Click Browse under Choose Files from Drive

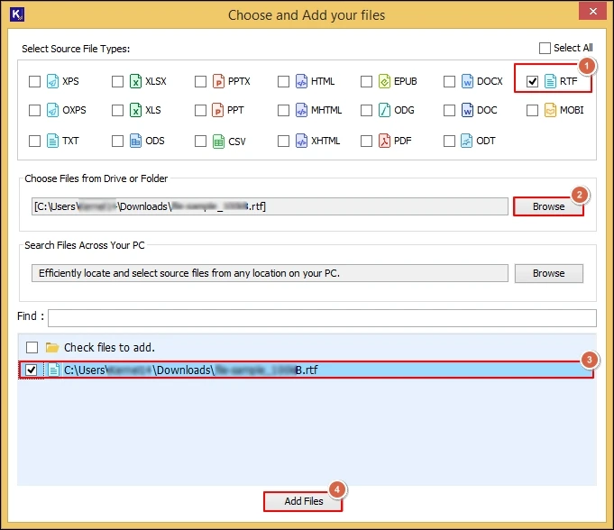pos(548,206)
